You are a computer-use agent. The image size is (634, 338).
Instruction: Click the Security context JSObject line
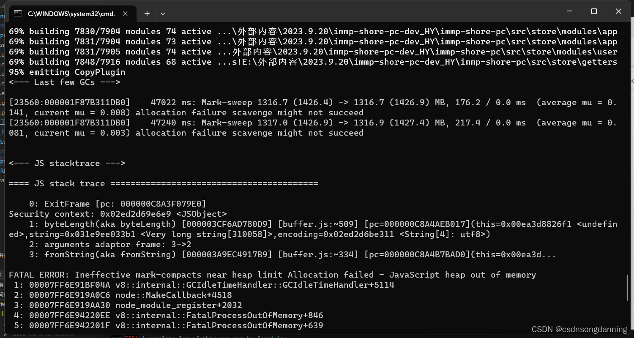[118, 214]
